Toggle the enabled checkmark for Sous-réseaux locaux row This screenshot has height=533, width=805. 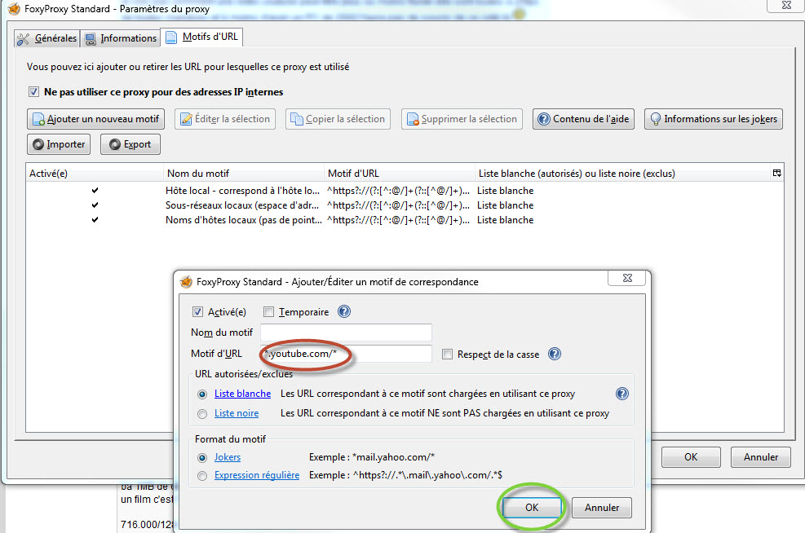(95, 205)
